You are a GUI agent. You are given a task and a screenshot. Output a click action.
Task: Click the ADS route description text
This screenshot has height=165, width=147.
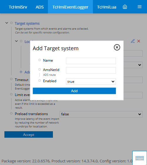coord(49,75)
